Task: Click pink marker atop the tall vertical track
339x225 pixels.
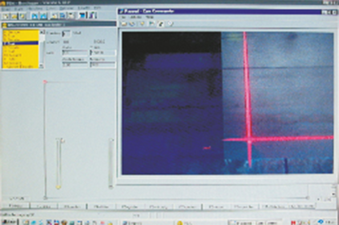Action: [45, 82]
